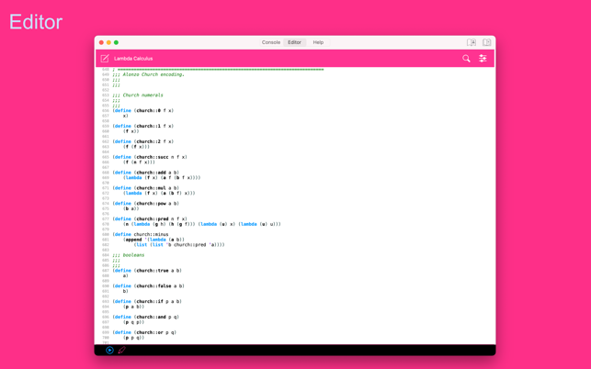This screenshot has width=591, height=369.
Task: Open search with the magnifier icon
Action: pyautogui.click(x=466, y=59)
